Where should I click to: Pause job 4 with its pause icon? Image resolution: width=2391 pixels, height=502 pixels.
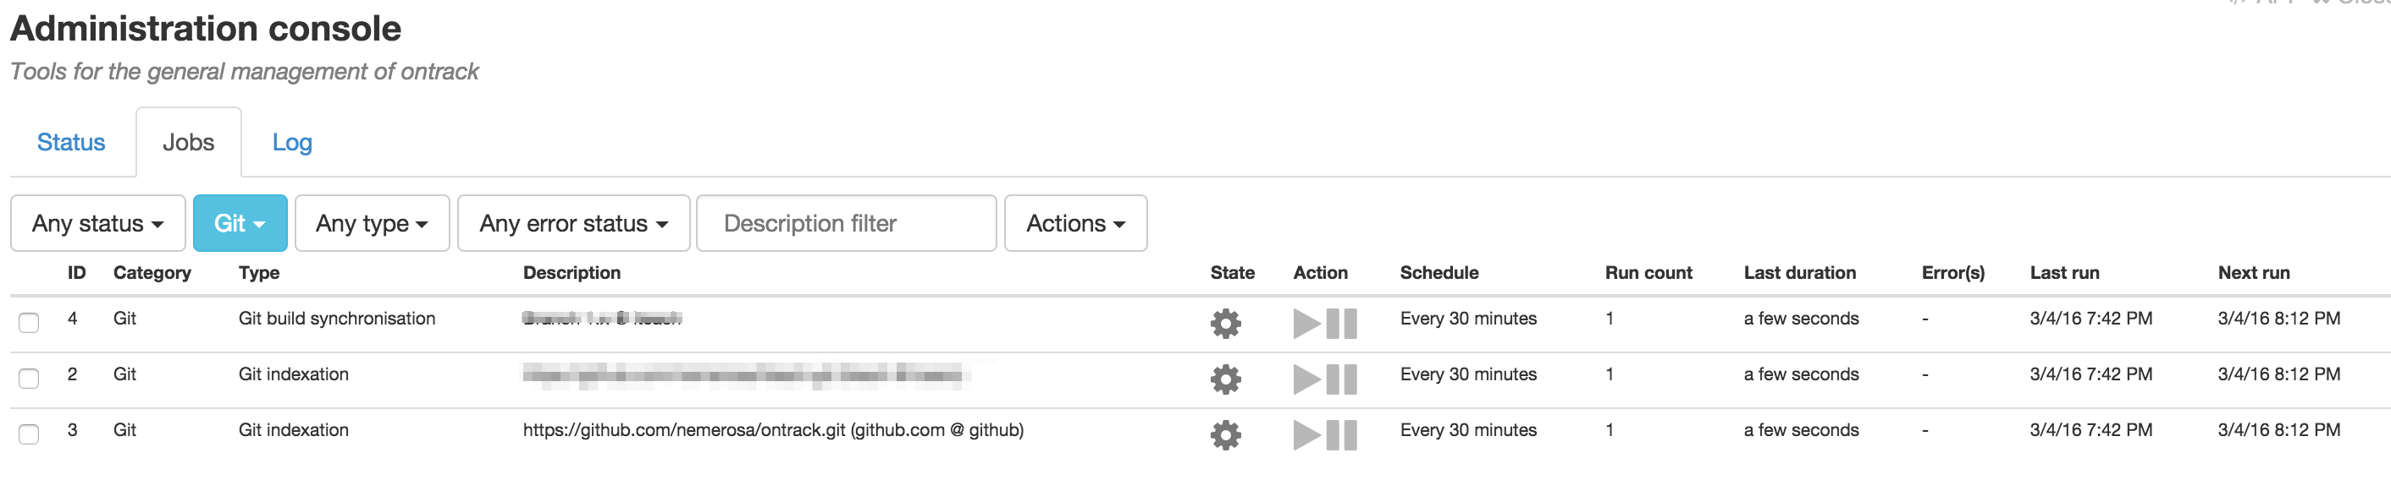pyautogui.click(x=1341, y=323)
